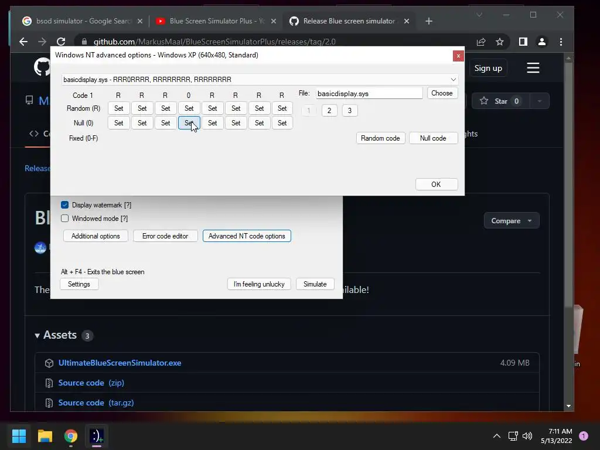Open the Chrome profile icon

tap(542, 42)
